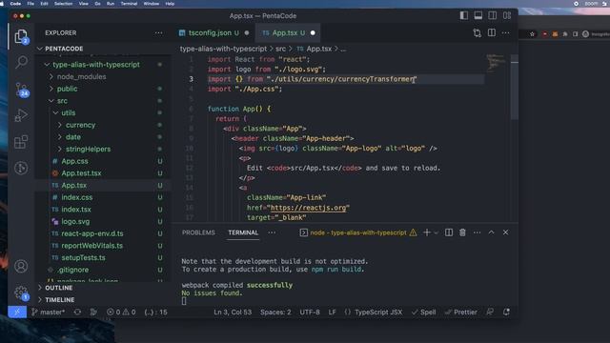Click Spell checker status item
The width and height of the screenshot is (610, 343).
[423, 312]
